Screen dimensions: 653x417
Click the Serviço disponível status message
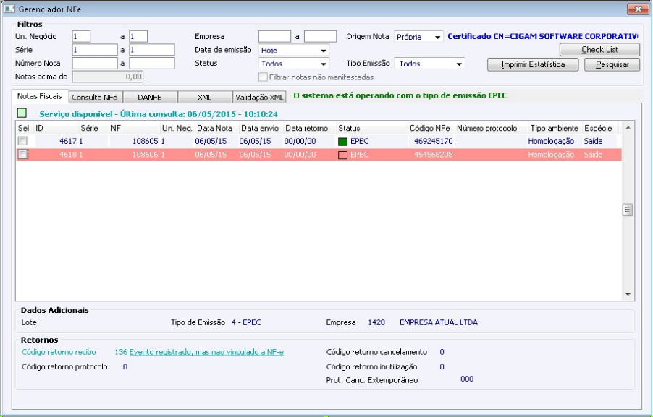coord(159,114)
